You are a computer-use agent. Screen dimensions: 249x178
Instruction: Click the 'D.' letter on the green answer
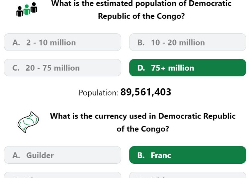pyautogui.click(x=141, y=68)
